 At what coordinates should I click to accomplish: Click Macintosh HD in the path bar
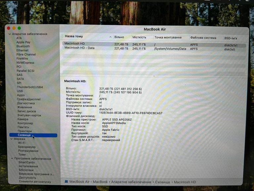185,182
